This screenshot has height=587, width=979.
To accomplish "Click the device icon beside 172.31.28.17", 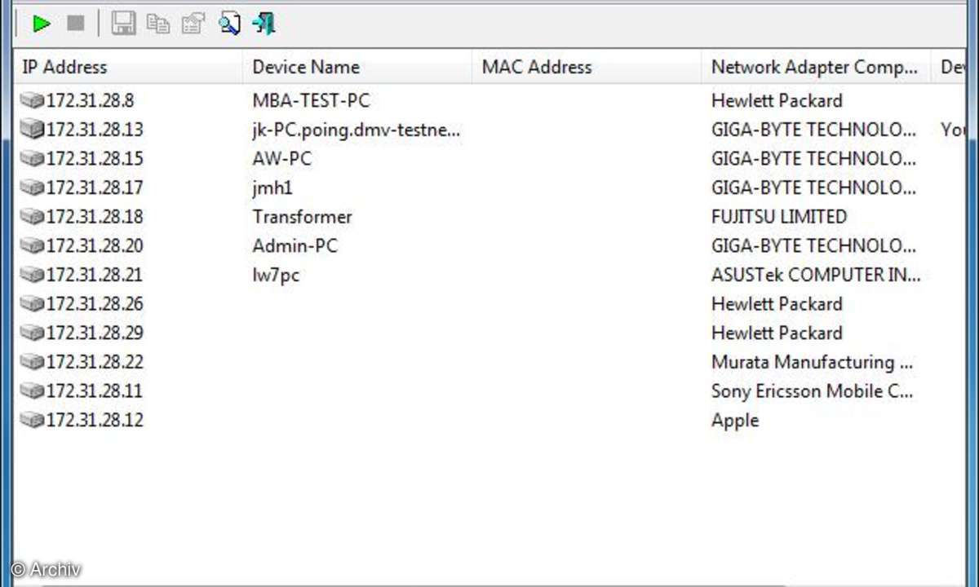I will pyautogui.click(x=33, y=188).
